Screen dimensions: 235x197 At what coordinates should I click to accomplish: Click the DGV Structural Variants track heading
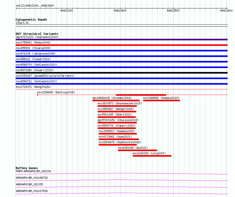tap(37, 34)
